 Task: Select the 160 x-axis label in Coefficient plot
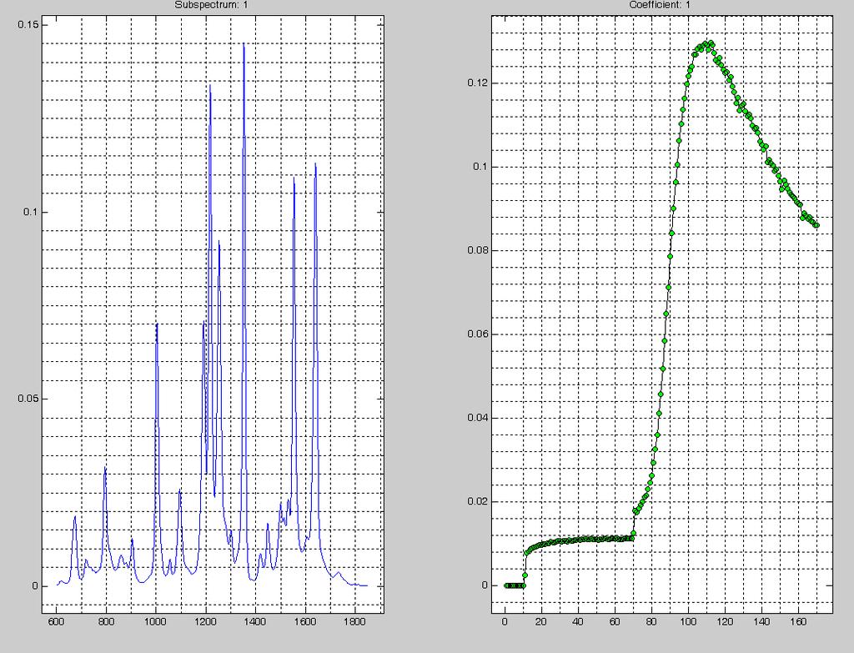[798, 621]
